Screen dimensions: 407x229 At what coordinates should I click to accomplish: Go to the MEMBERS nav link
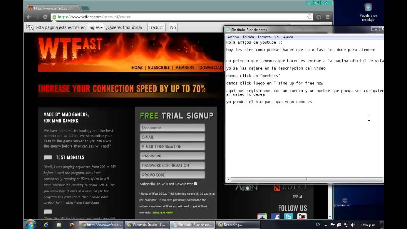point(185,67)
